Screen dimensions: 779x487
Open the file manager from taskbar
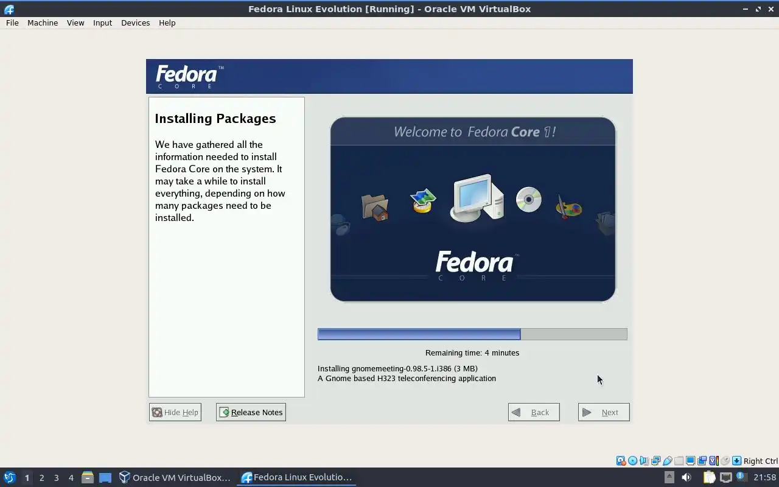(88, 477)
